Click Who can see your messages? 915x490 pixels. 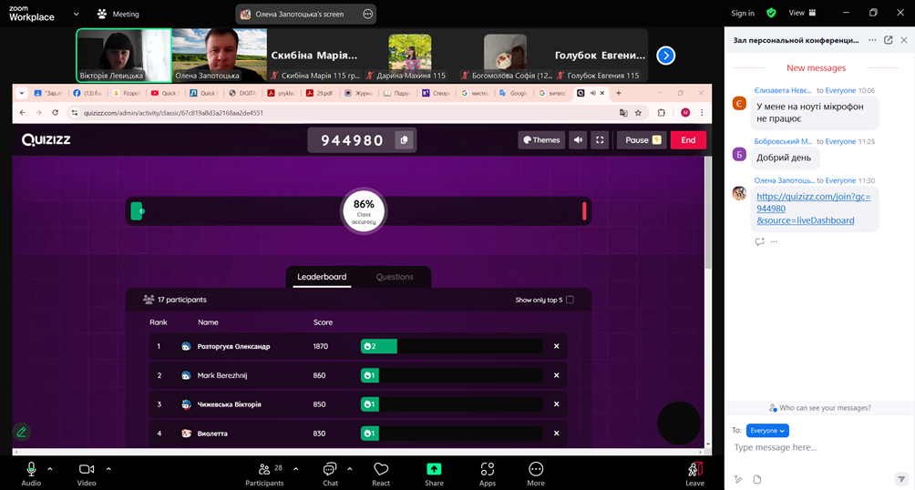click(x=820, y=408)
